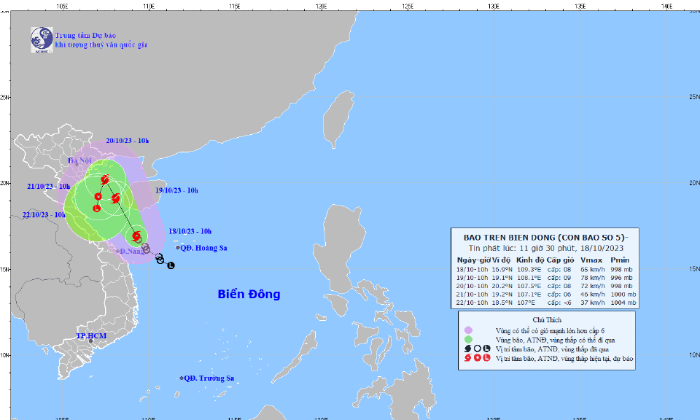Click the TP.HCM city dot

click(x=90, y=341)
